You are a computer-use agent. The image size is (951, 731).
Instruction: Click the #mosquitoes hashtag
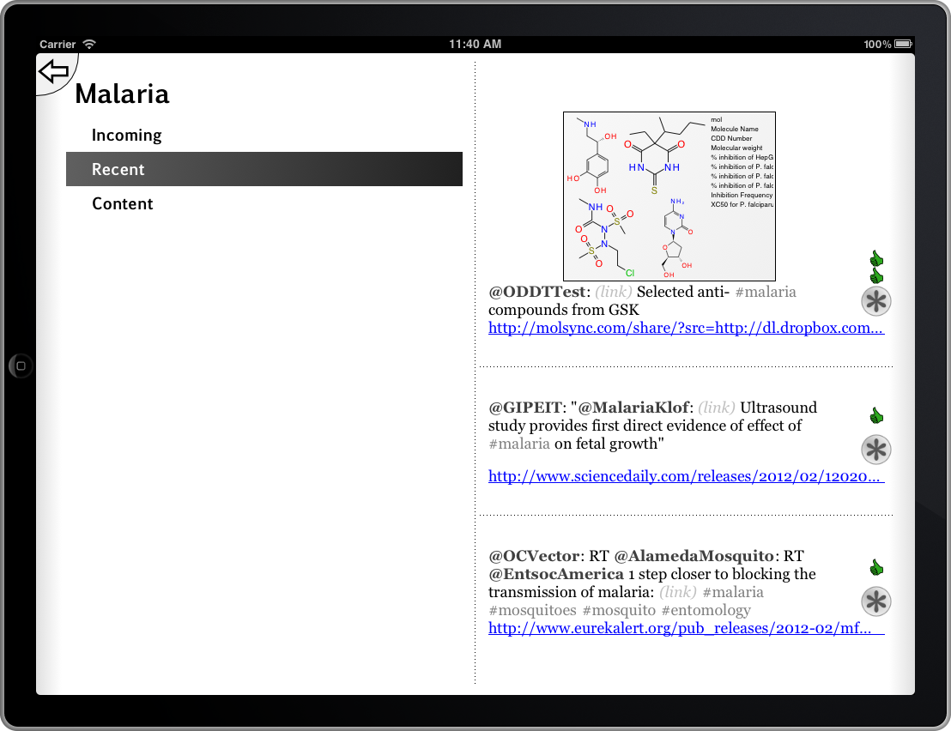532,610
